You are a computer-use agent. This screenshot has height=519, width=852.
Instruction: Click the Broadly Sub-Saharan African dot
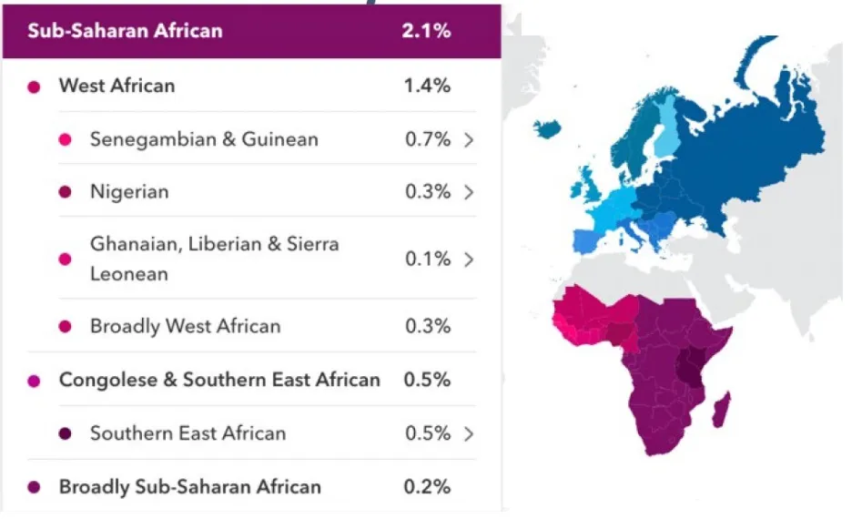coord(35,488)
